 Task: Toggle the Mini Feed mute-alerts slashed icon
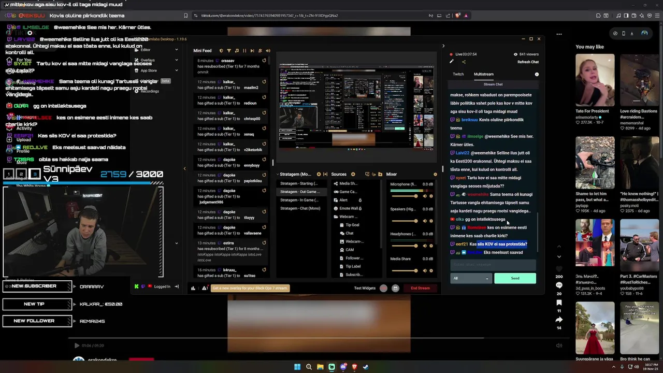point(260,51)
